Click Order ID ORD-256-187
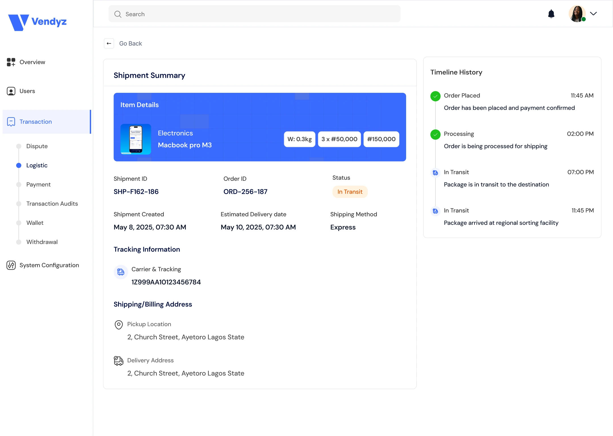Screen dimensions: 613x436 (245, 192)
